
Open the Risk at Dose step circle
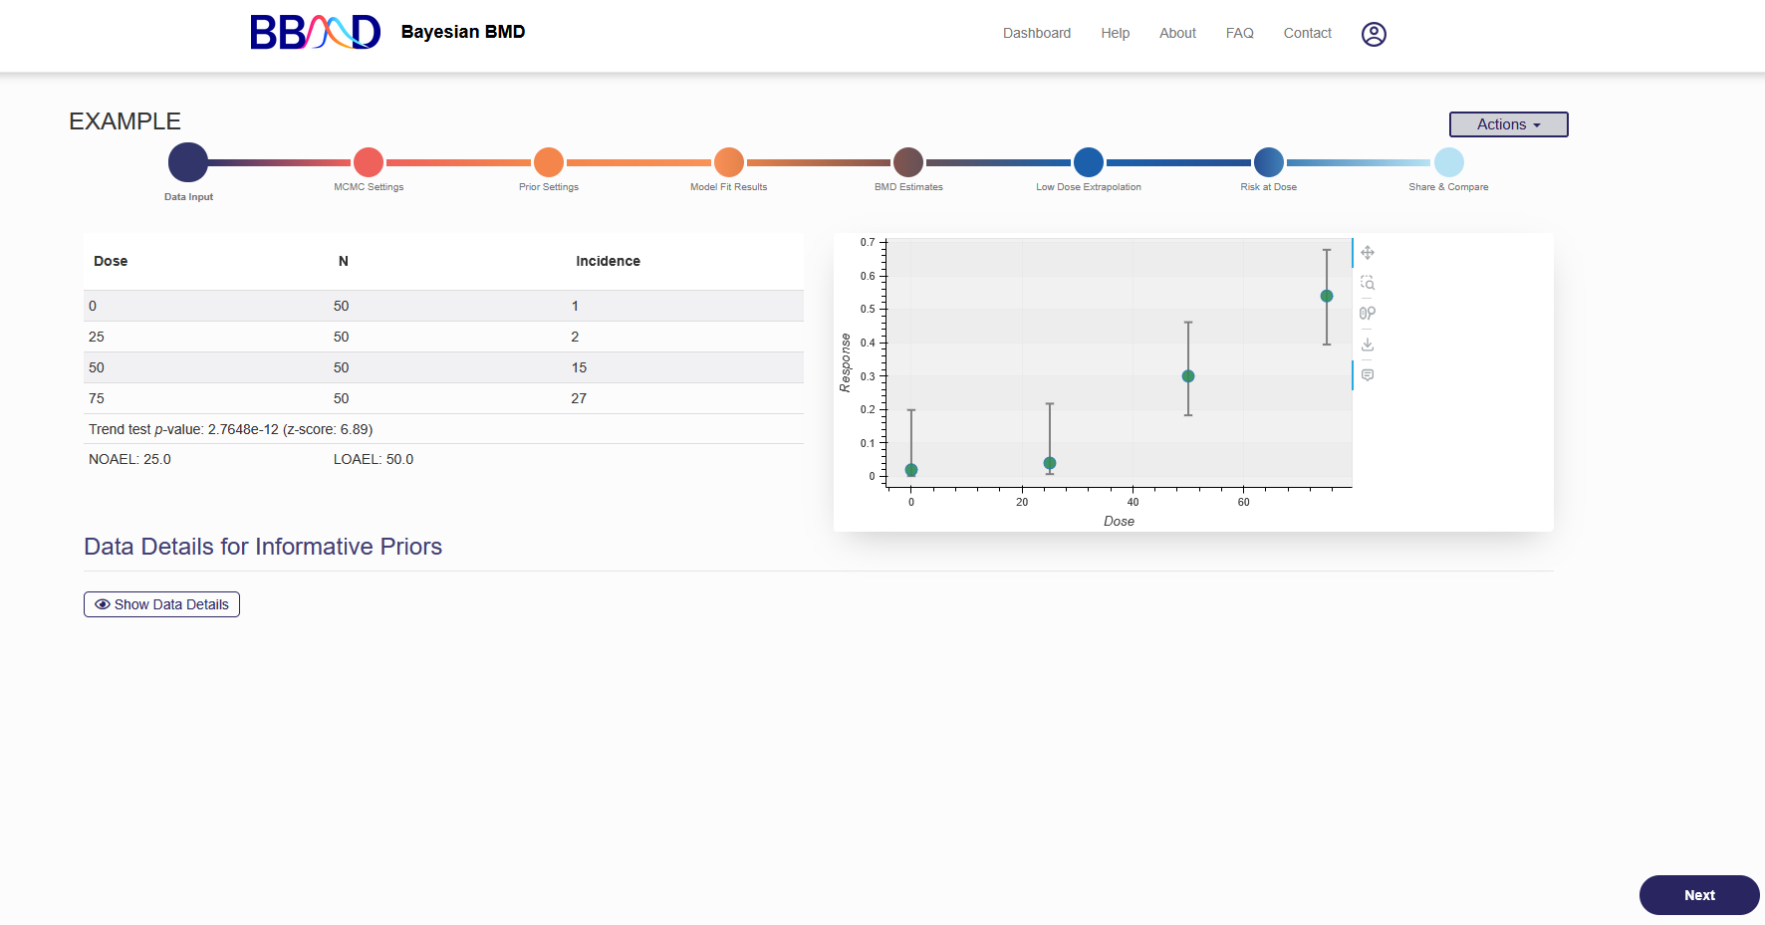(1268, 161)
